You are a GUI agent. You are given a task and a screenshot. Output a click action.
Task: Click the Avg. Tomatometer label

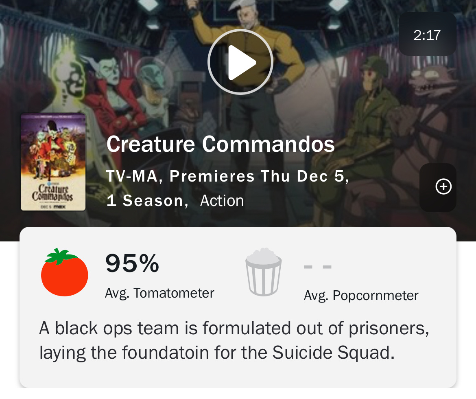point(159,293)
